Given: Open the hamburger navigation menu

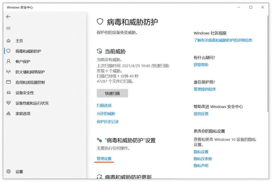Looking at the screenshot, I should point(8,28).
